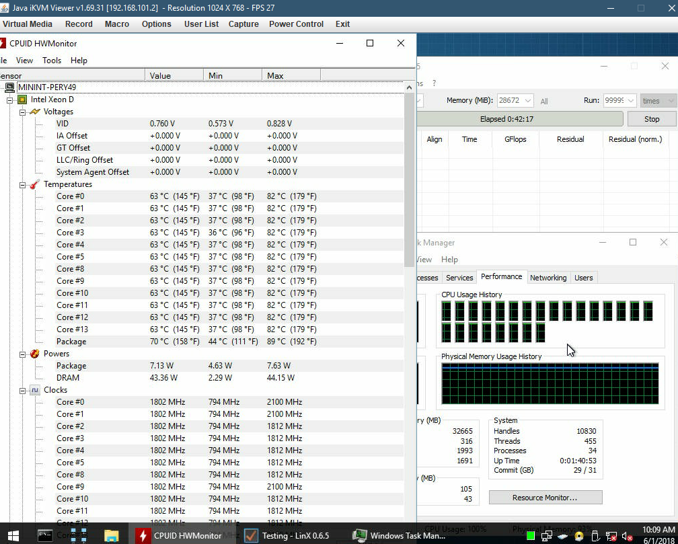Click the disc drive tray icon

coord(579,536)
